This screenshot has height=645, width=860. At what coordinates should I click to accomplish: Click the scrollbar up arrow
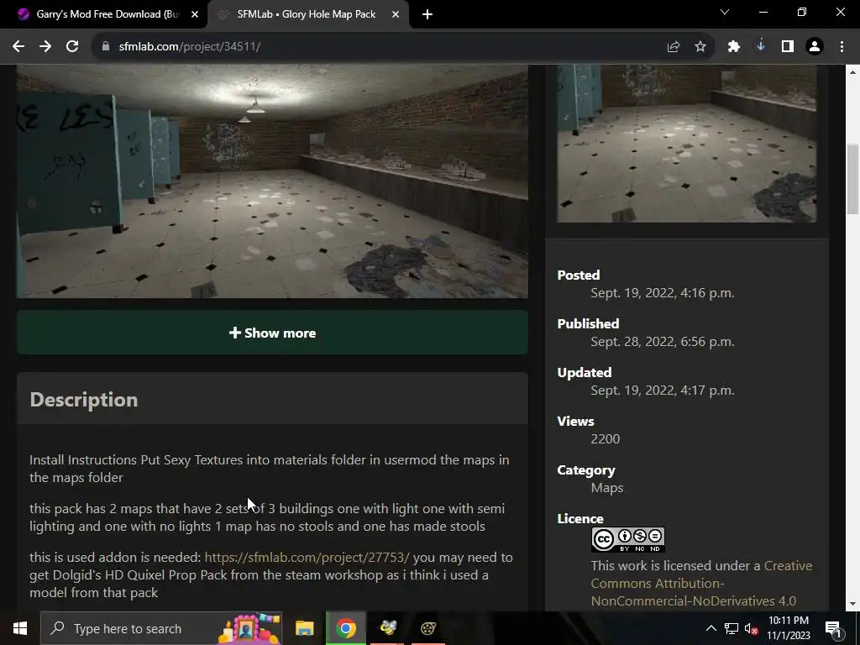(x=853, y=72)
